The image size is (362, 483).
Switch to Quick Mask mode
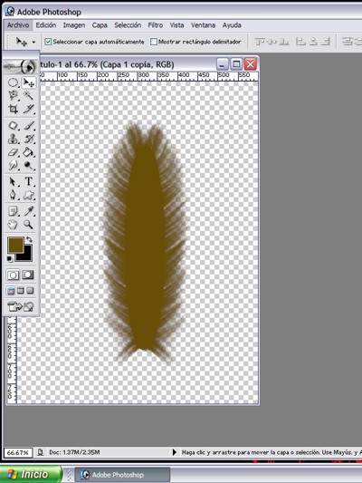coord(28,275)
